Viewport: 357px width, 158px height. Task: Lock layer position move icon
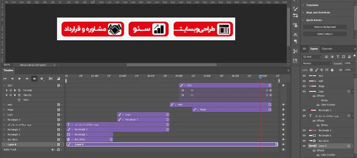(322, 70)
